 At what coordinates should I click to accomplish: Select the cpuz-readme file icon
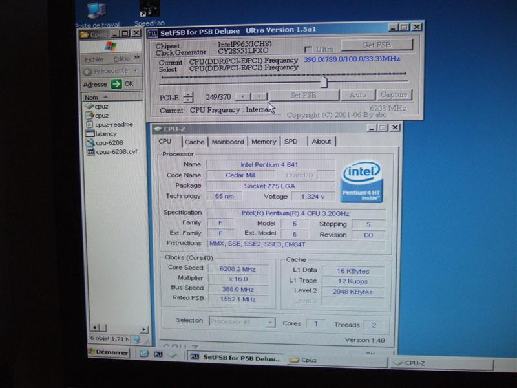tap(89, 124)
